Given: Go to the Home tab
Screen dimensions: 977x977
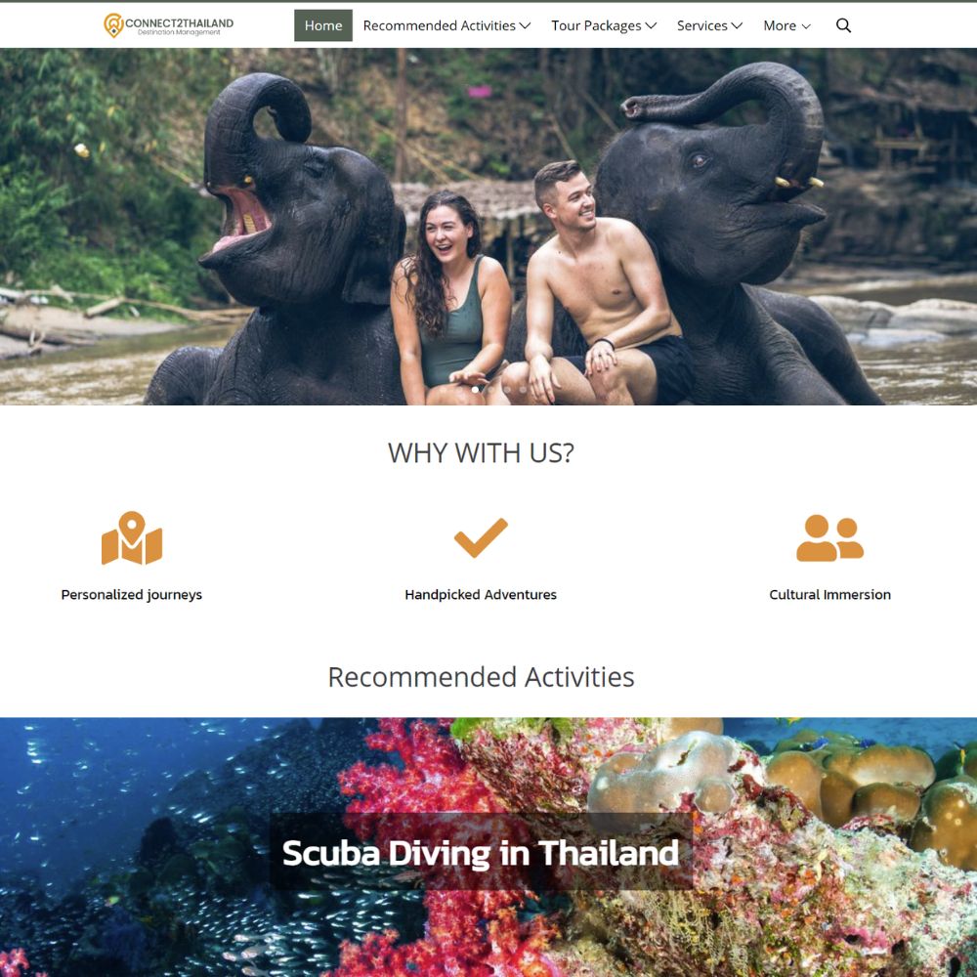Looking at the screenshot, I should [322, 25].
